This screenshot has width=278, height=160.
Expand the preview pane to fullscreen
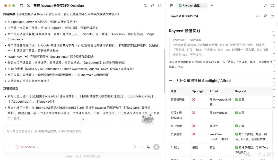(x=265, y=5)
